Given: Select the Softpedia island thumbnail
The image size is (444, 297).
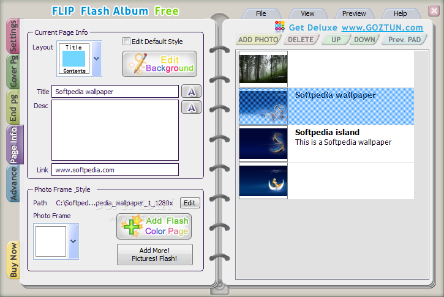Looking at the screenshot, I should pos(263,144).
